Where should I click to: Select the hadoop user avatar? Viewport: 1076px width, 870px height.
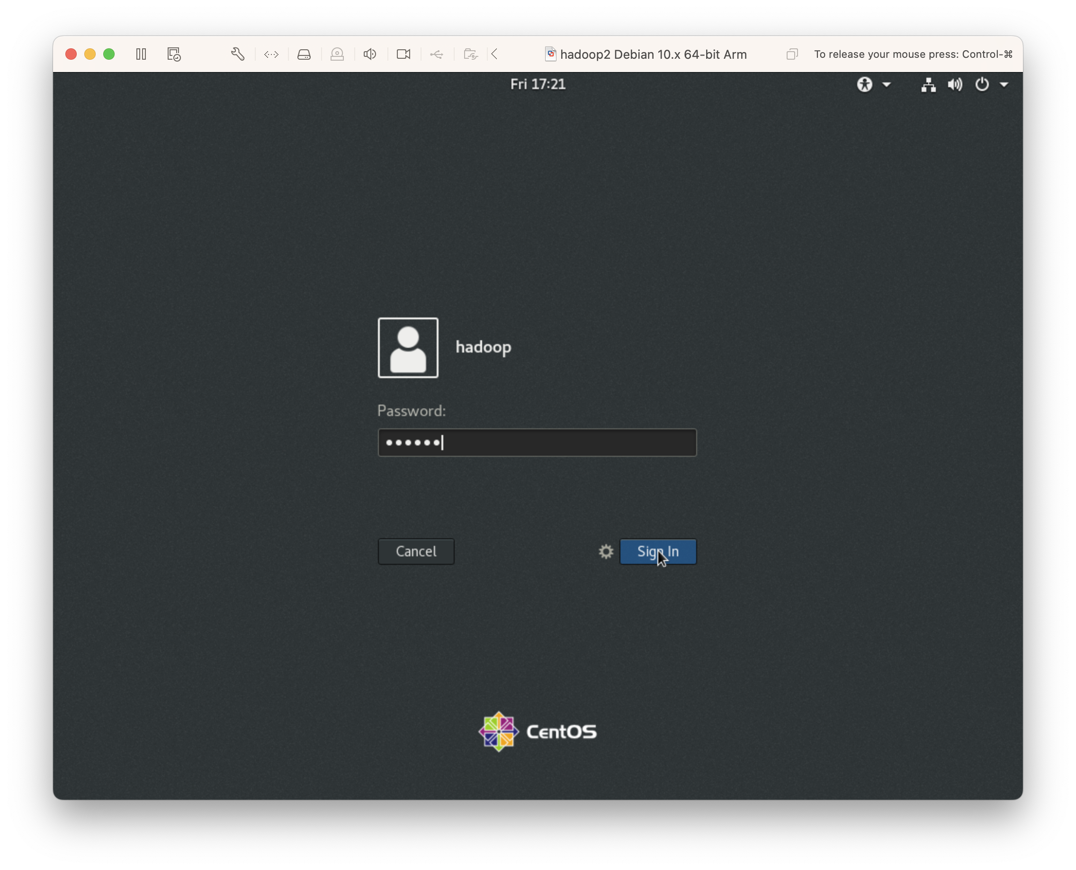click(x=408, y=347)
